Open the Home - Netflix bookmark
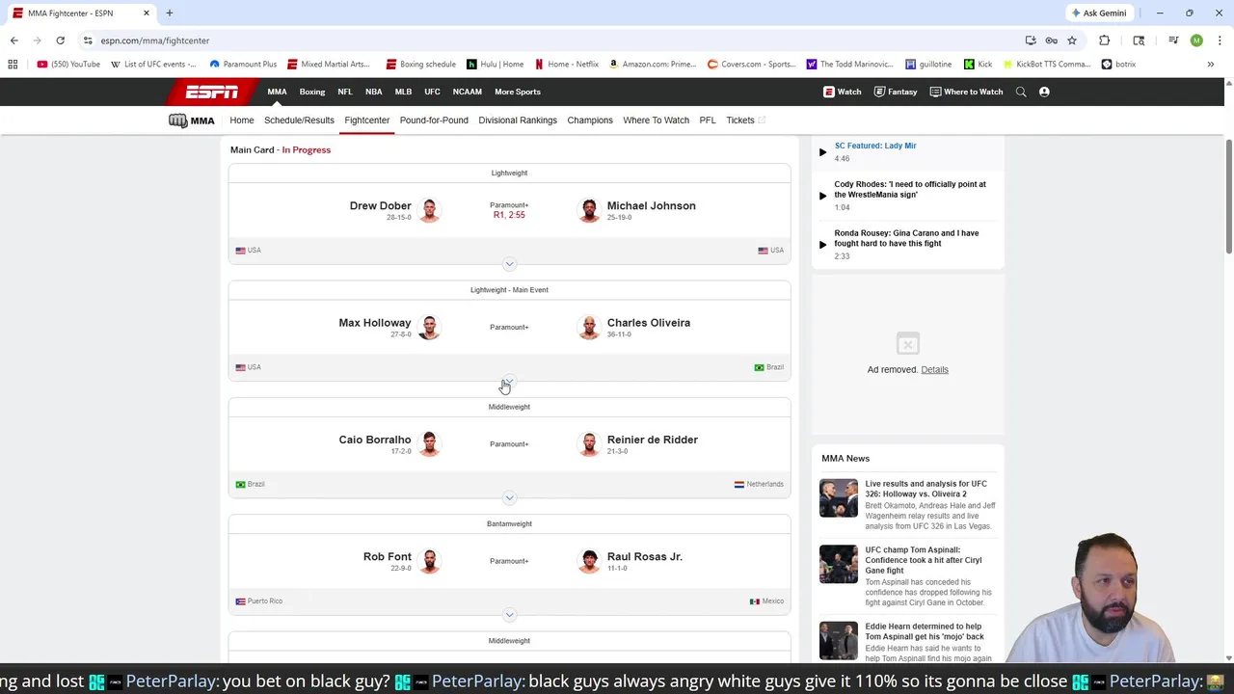 tap(567, 65)
